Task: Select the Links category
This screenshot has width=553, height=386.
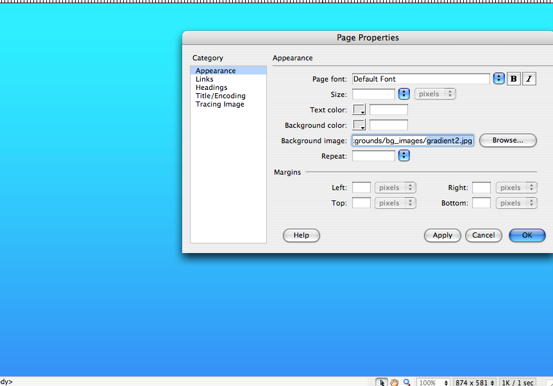Action: click(x=205, y=79)
